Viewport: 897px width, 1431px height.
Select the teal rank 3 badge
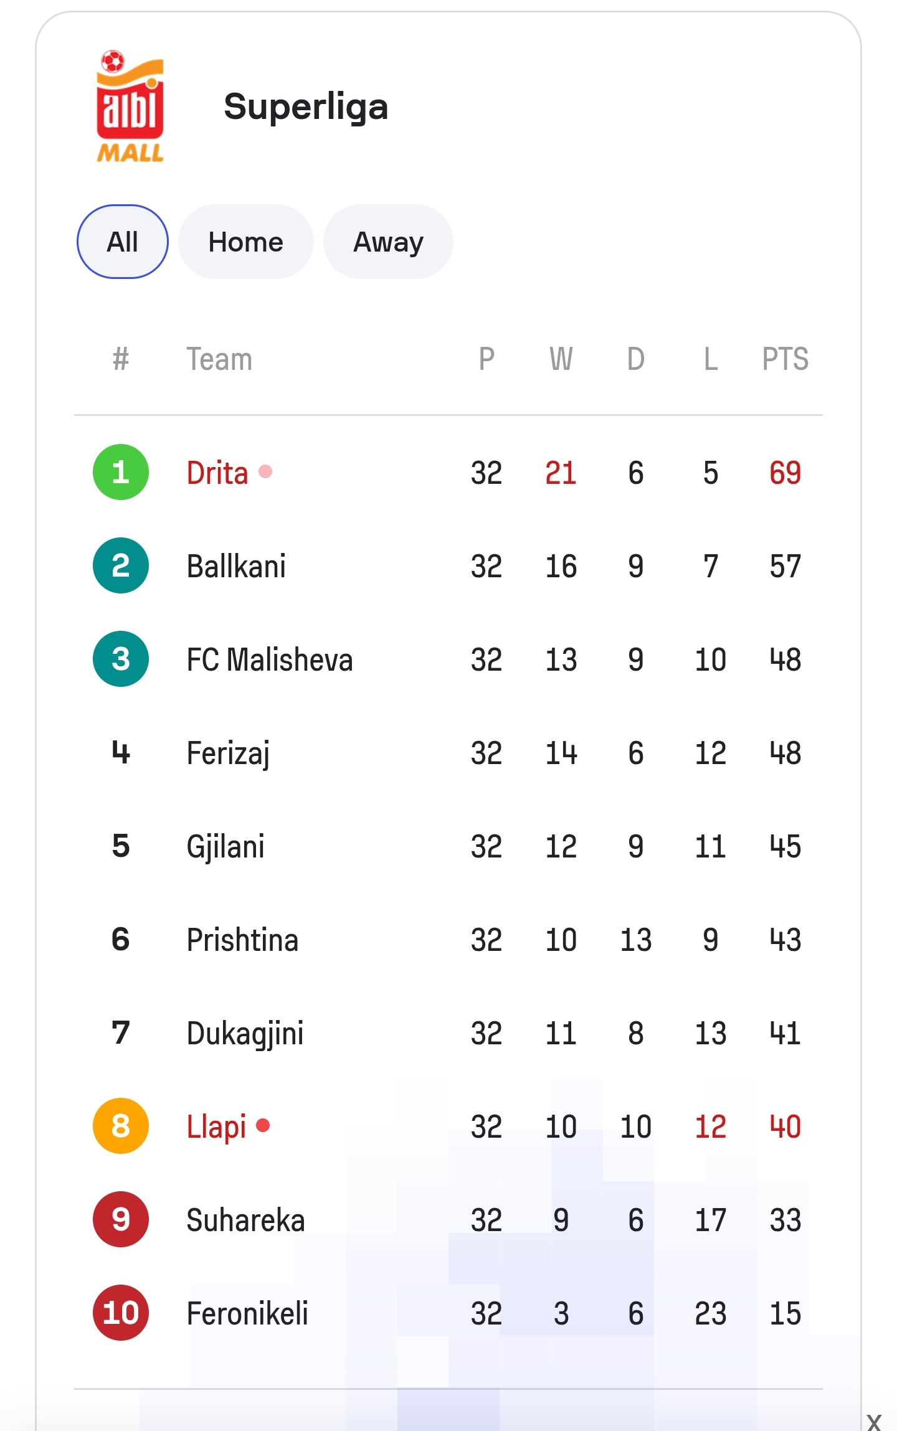click(x=121, y=659)
